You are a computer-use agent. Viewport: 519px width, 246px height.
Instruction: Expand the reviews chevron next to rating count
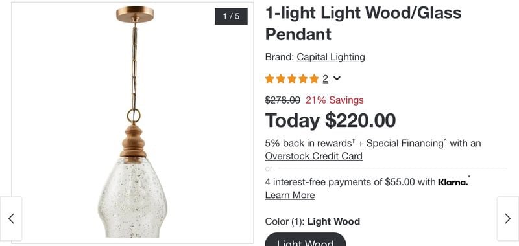(x=337, y=78)
